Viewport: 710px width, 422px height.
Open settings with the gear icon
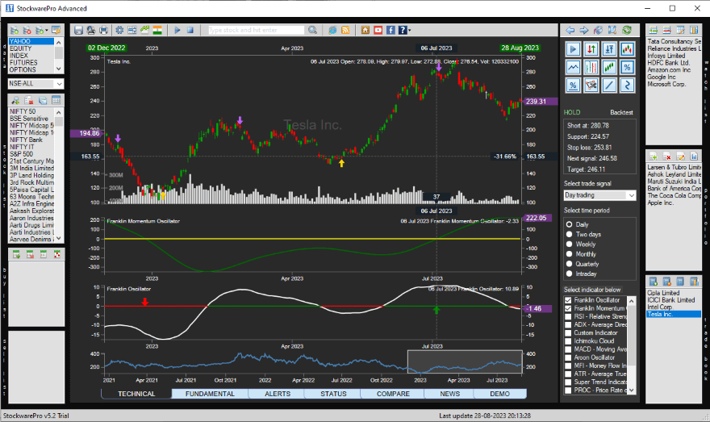point(119,30)
